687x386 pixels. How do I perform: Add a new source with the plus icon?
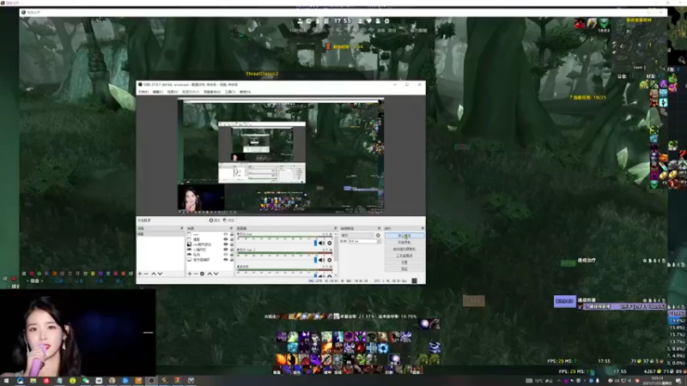190,274
